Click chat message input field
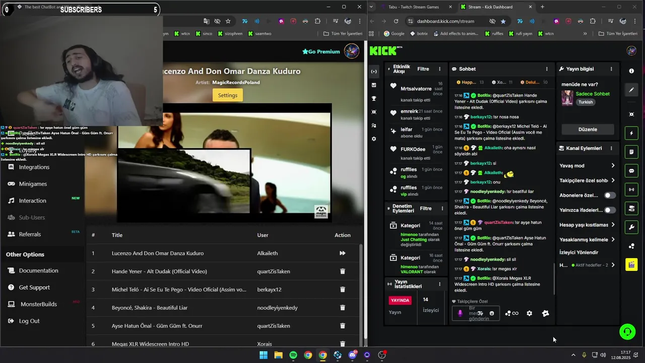645x363 pixels. [476, 313]
